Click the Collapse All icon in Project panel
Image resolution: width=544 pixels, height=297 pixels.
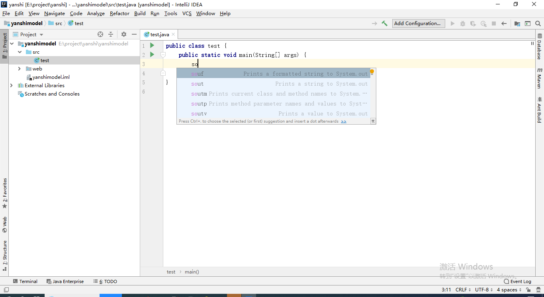111,35
